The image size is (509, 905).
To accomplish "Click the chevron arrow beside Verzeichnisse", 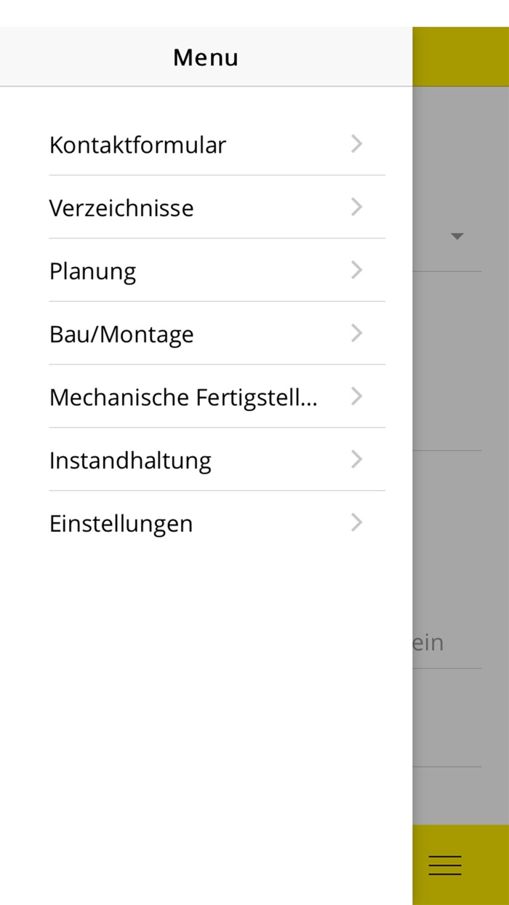I will (356, 207).
